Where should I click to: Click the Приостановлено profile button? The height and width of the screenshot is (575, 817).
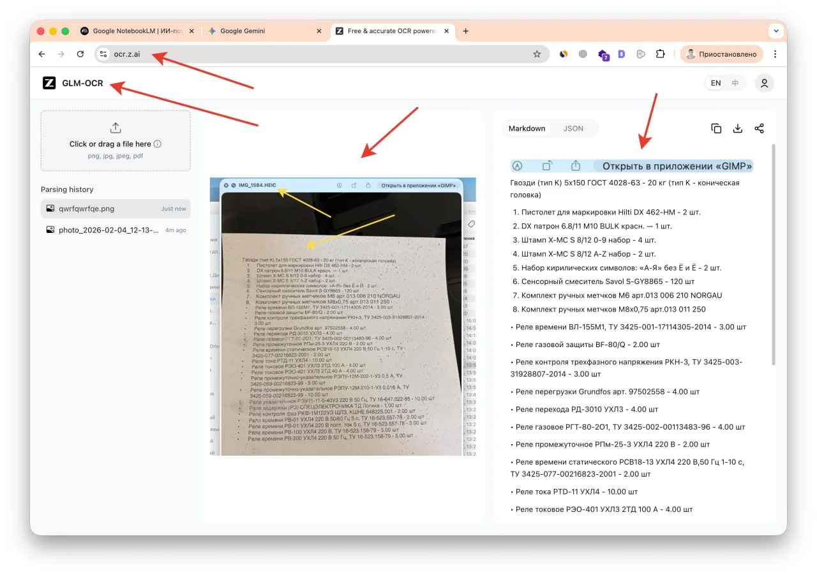coord(721,54)
